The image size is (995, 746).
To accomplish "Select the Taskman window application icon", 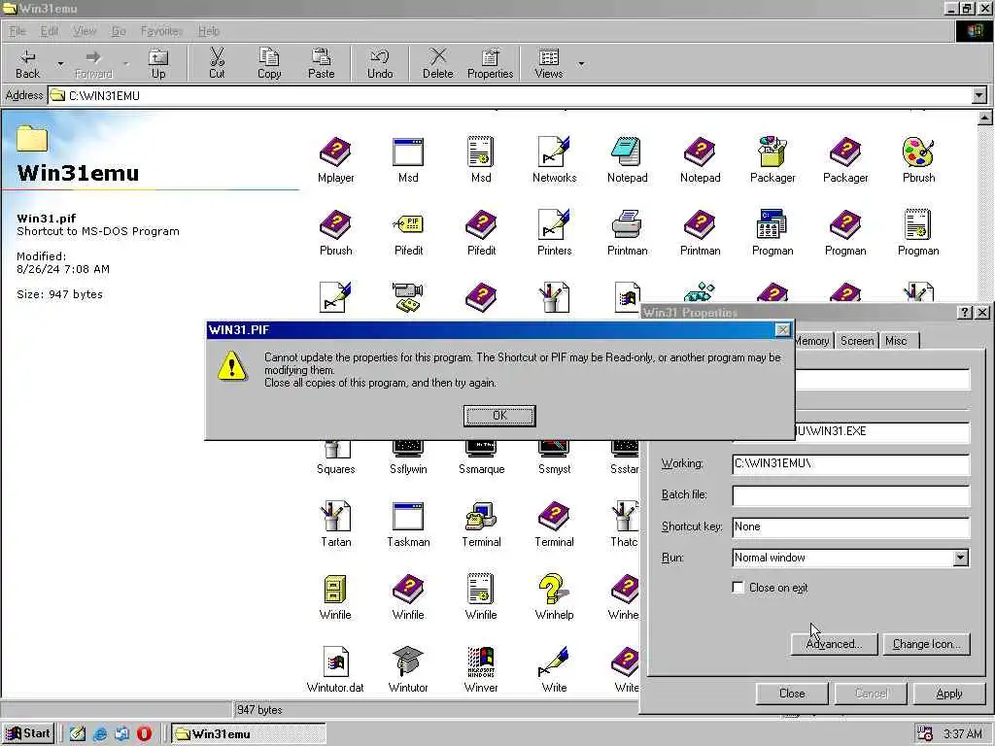I will pyautogui.click(x=408, y=517).
